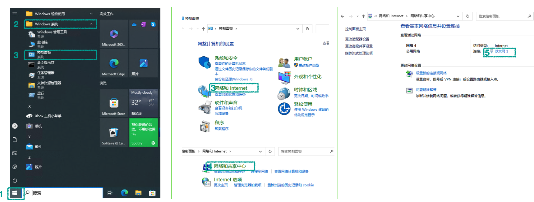Expand the Windows 轻松使用 folder
534x202 pixels.
91,14
